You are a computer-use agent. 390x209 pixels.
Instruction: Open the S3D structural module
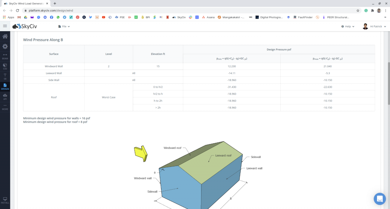point(5,66)
